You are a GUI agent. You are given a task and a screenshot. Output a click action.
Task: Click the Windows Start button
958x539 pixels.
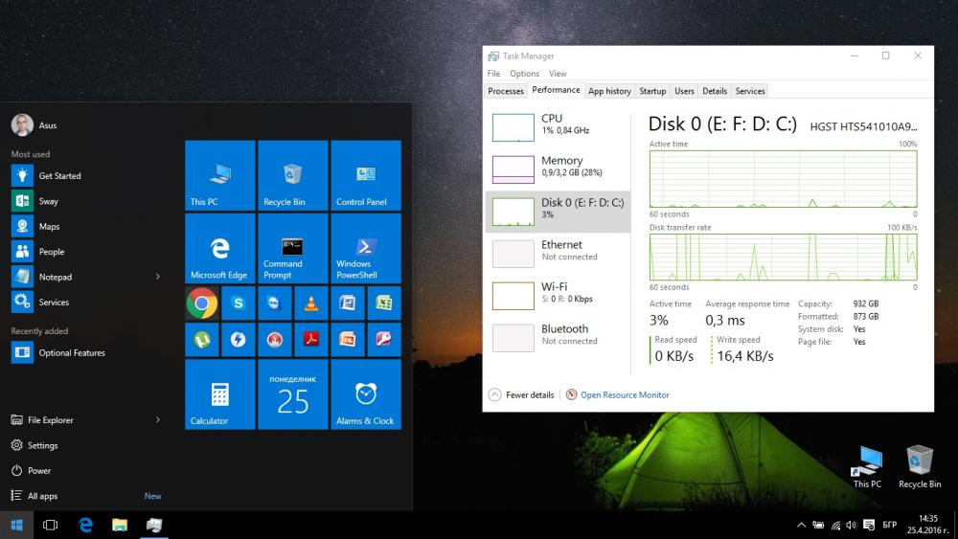pyautogui.click(x=16, y=525)
